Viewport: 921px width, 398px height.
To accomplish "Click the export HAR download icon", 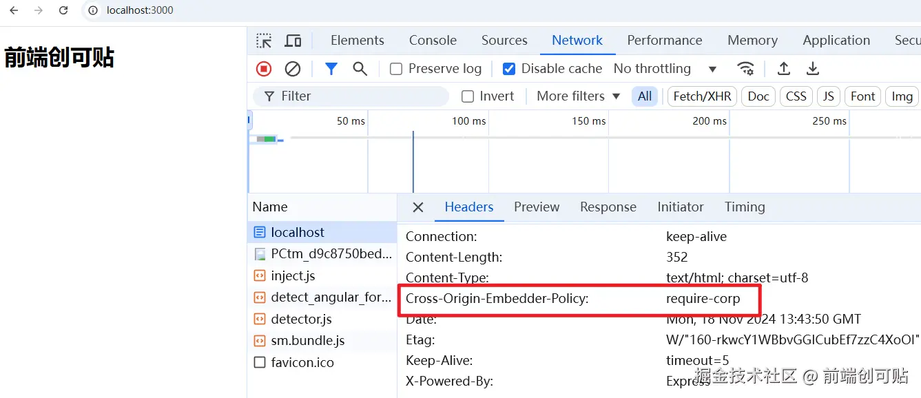I will 813,69.
